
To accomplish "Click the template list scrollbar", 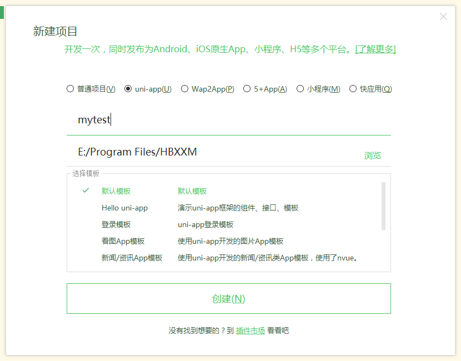I will [383, 206].
